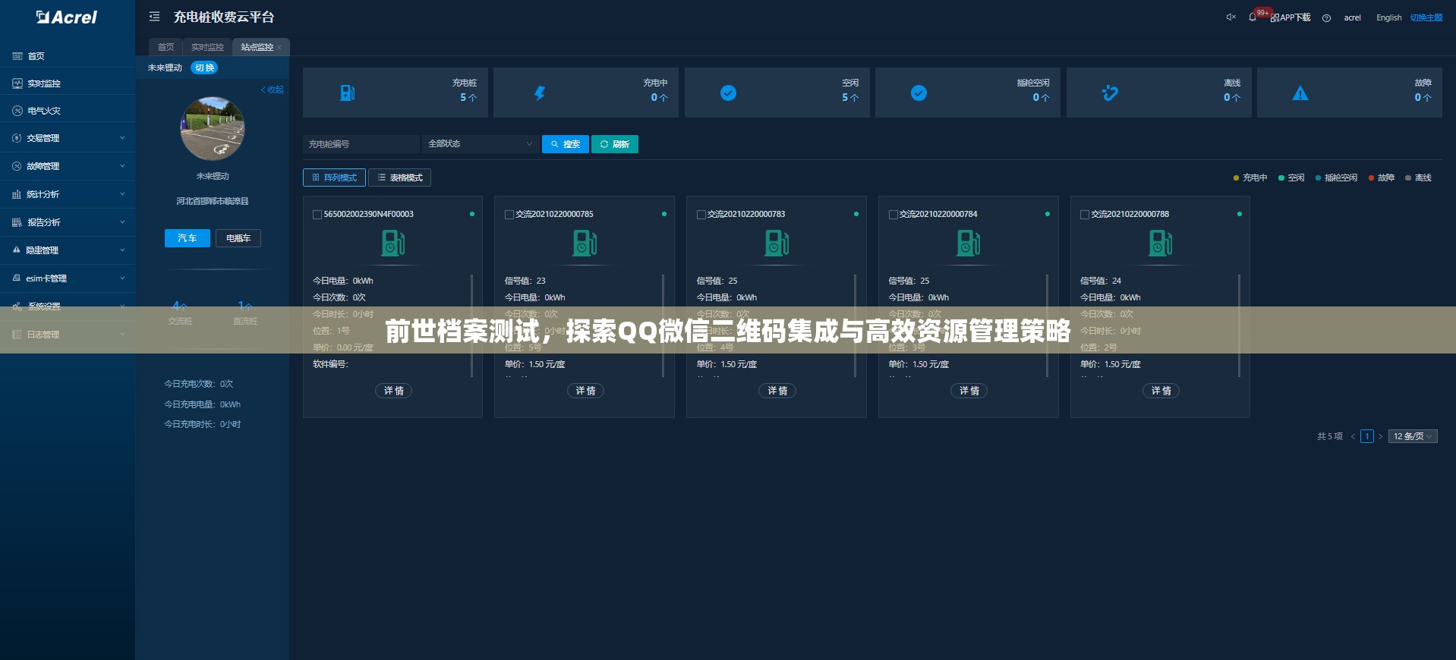Switch to the 实时监控 tab

pyautogui.click(x=207, y=47)
